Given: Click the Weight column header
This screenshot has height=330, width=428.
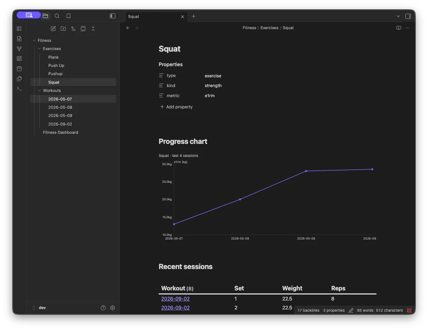Looking at the screenshot, I should pyautogui.click(x=292, y=288).
